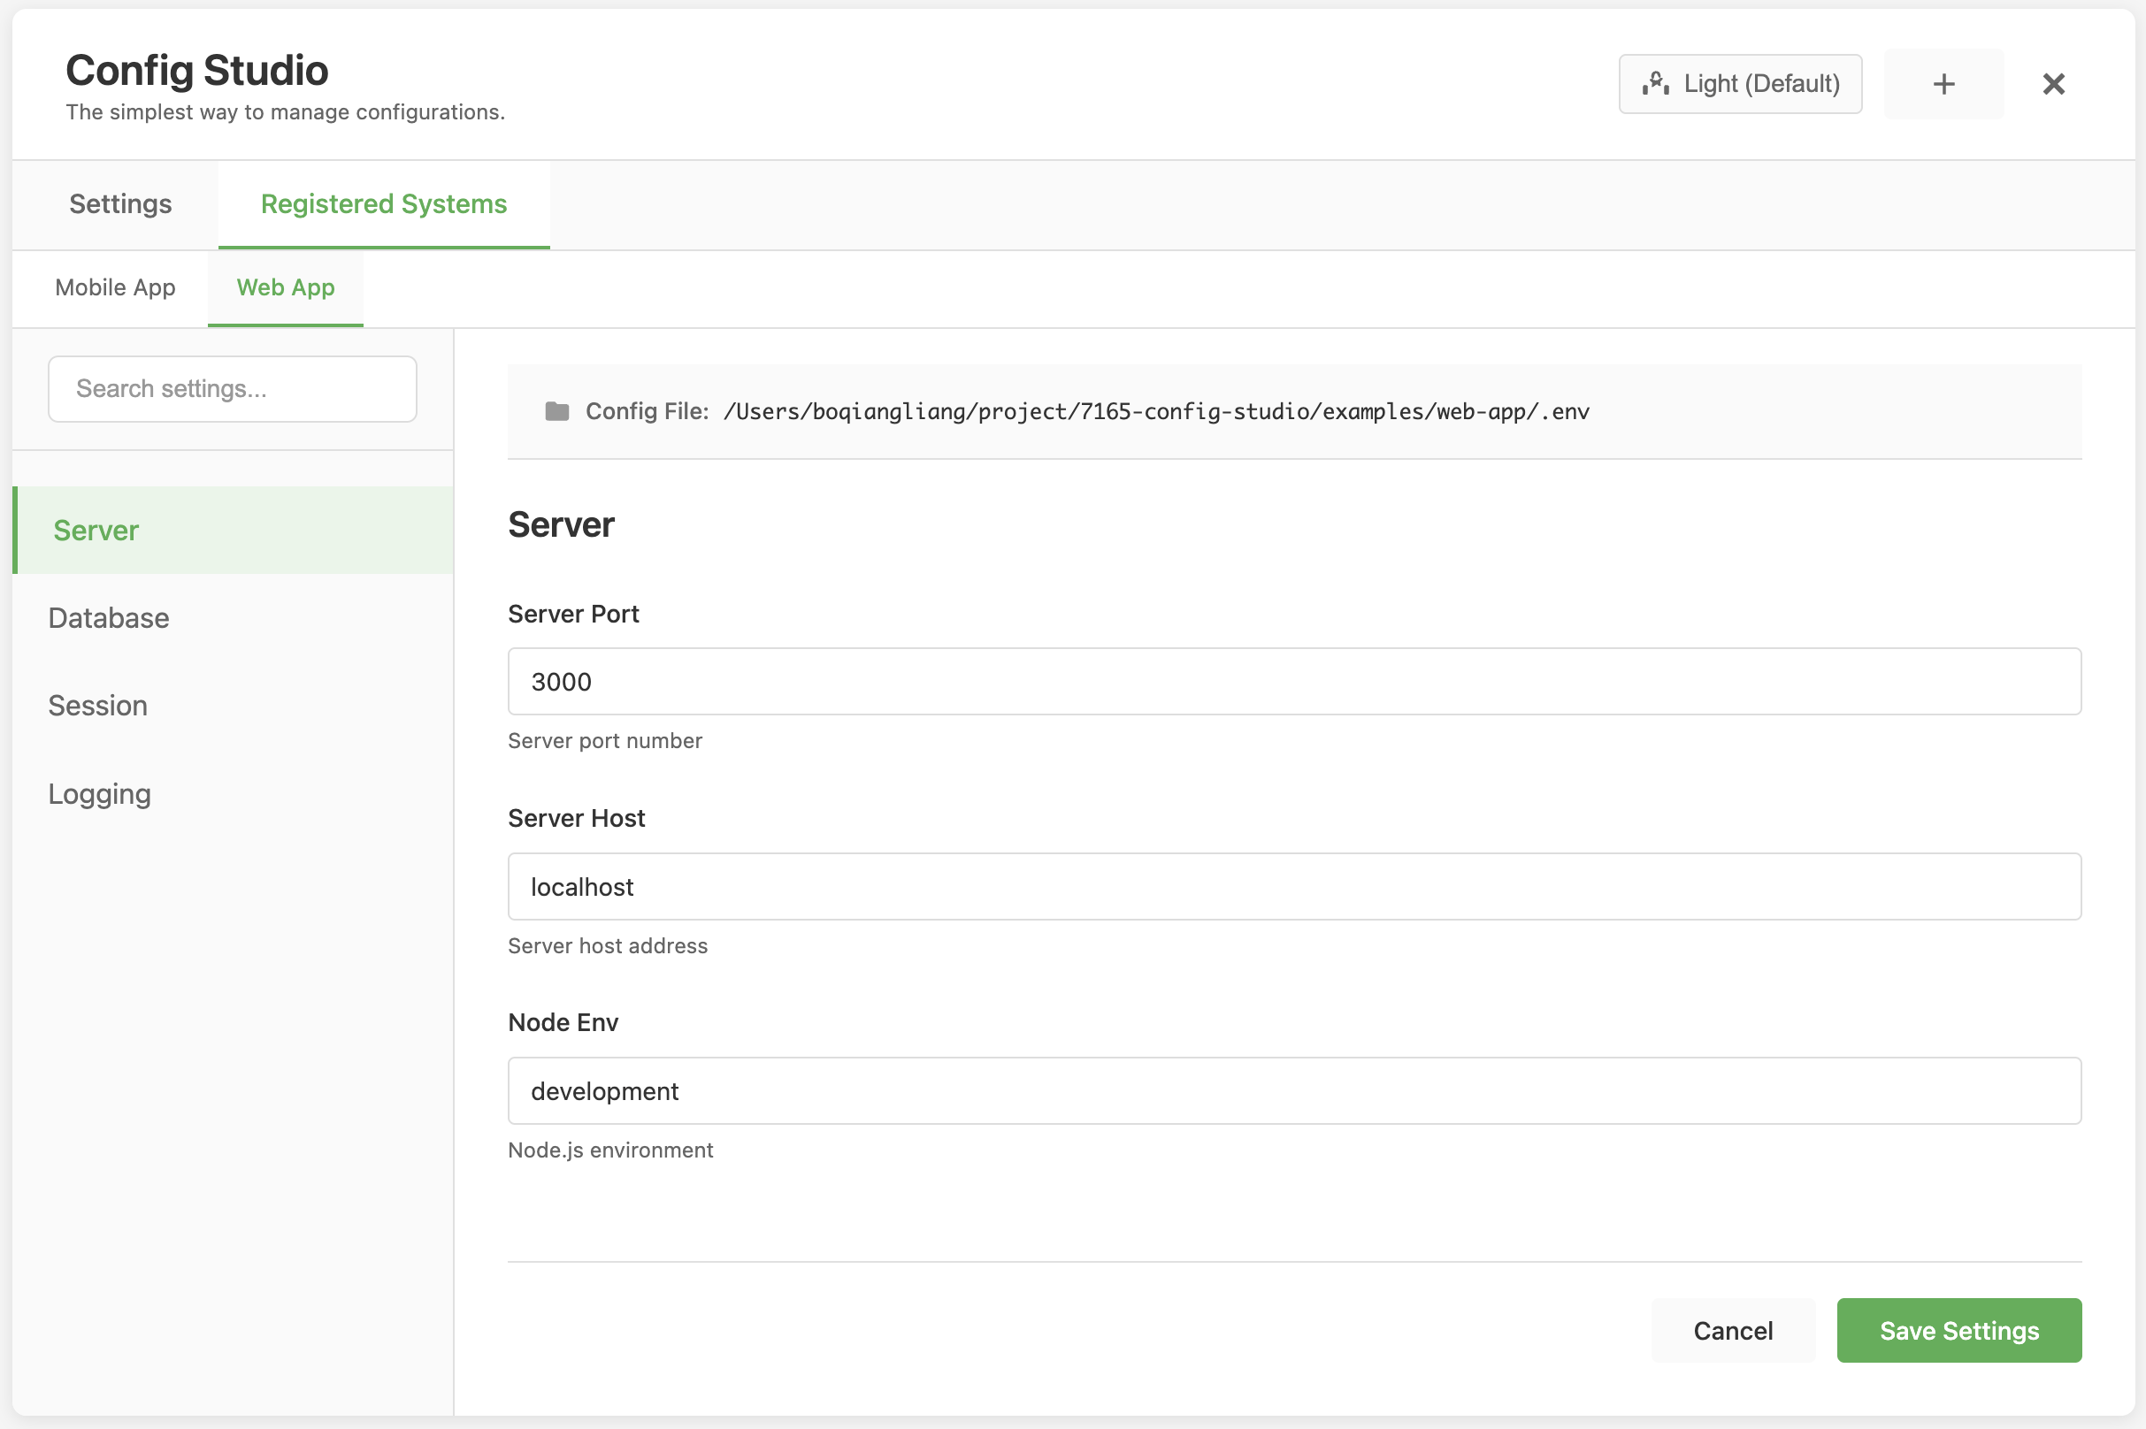Open the Database settings section
Image resolution: width=2146 pixels, height=1429 pixels.
click(x=109, y=618)
